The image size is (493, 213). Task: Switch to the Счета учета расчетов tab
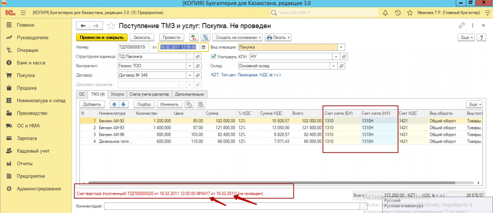pos(150,94)
